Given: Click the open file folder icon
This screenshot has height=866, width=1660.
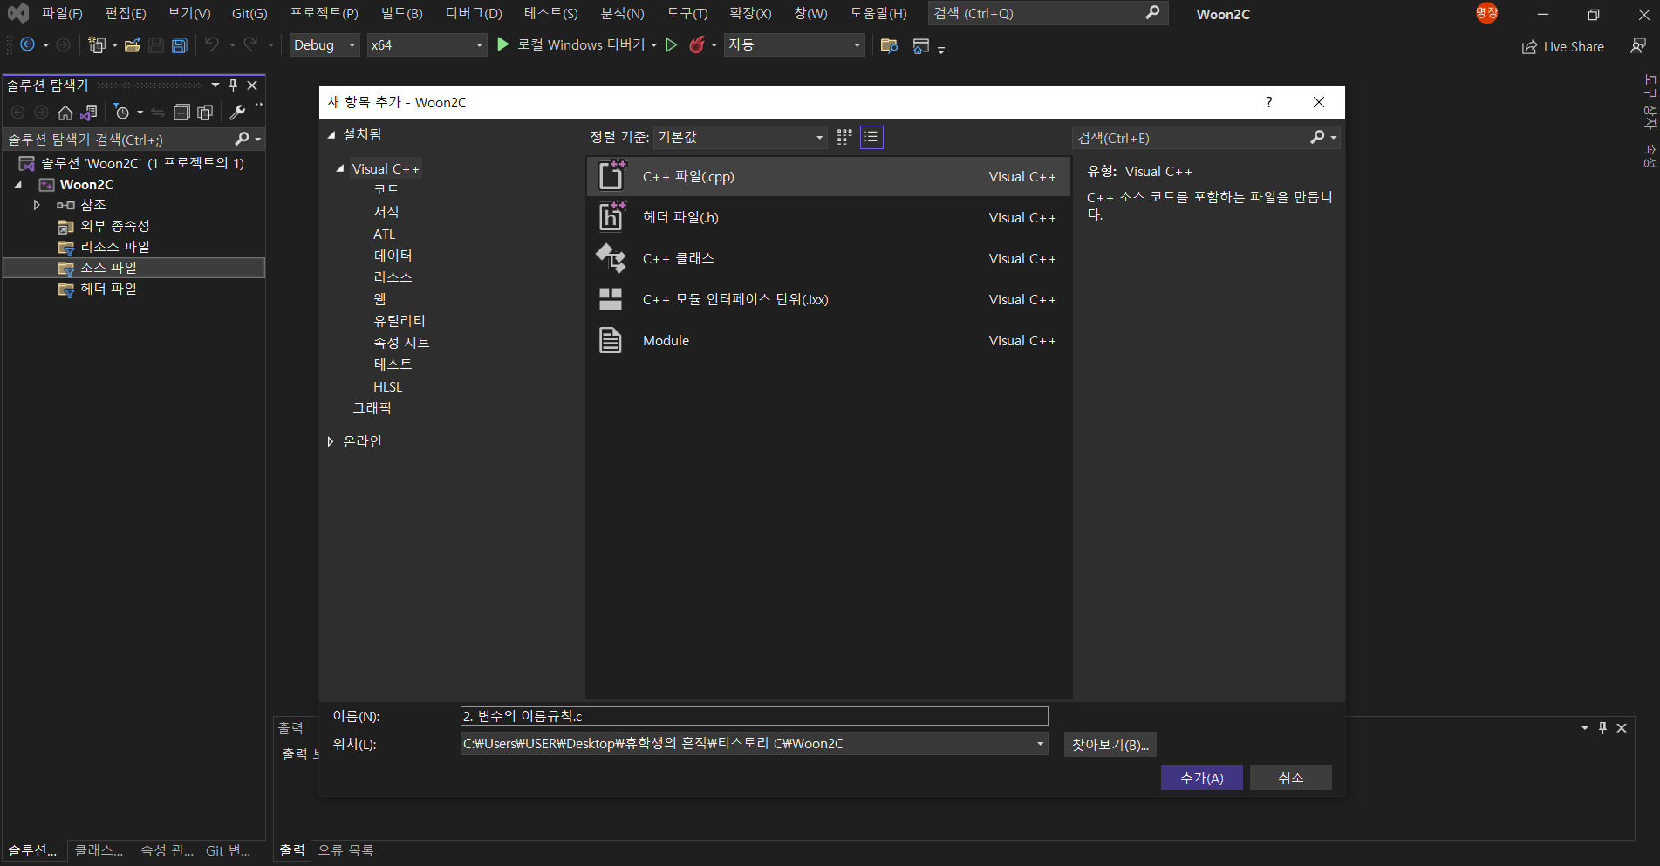Looking at the screenshot, I should point(133,45).
